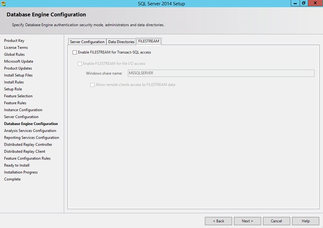This screenshot has height=228, width=323.
Task: Switch to the Server Configuration tab
Action: (x=87, y=42)
